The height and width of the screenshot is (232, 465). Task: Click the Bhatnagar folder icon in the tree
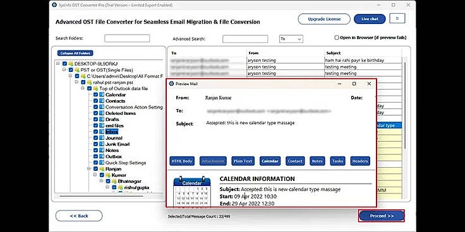[x=114, y=182]
